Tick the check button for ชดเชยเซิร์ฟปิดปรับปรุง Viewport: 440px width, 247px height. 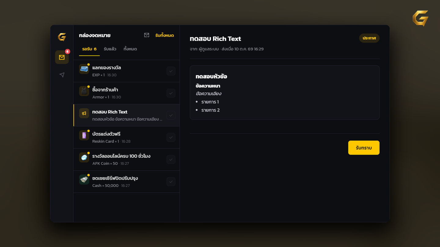click(x=171, y=181)
